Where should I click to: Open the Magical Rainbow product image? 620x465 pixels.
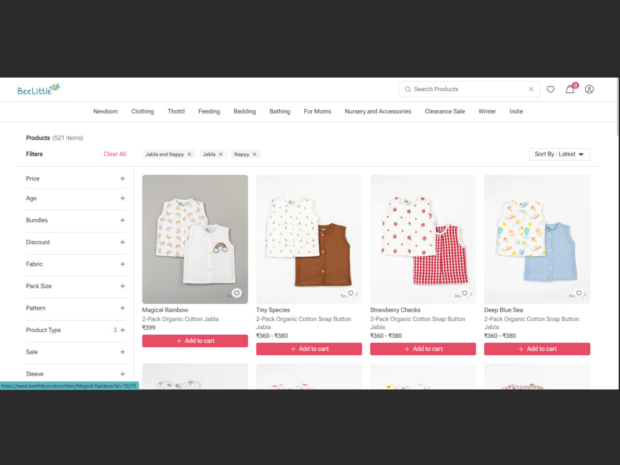pos(195,239)
